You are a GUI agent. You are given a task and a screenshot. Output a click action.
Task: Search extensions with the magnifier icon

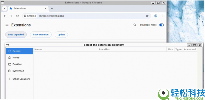tap(135, 25)
